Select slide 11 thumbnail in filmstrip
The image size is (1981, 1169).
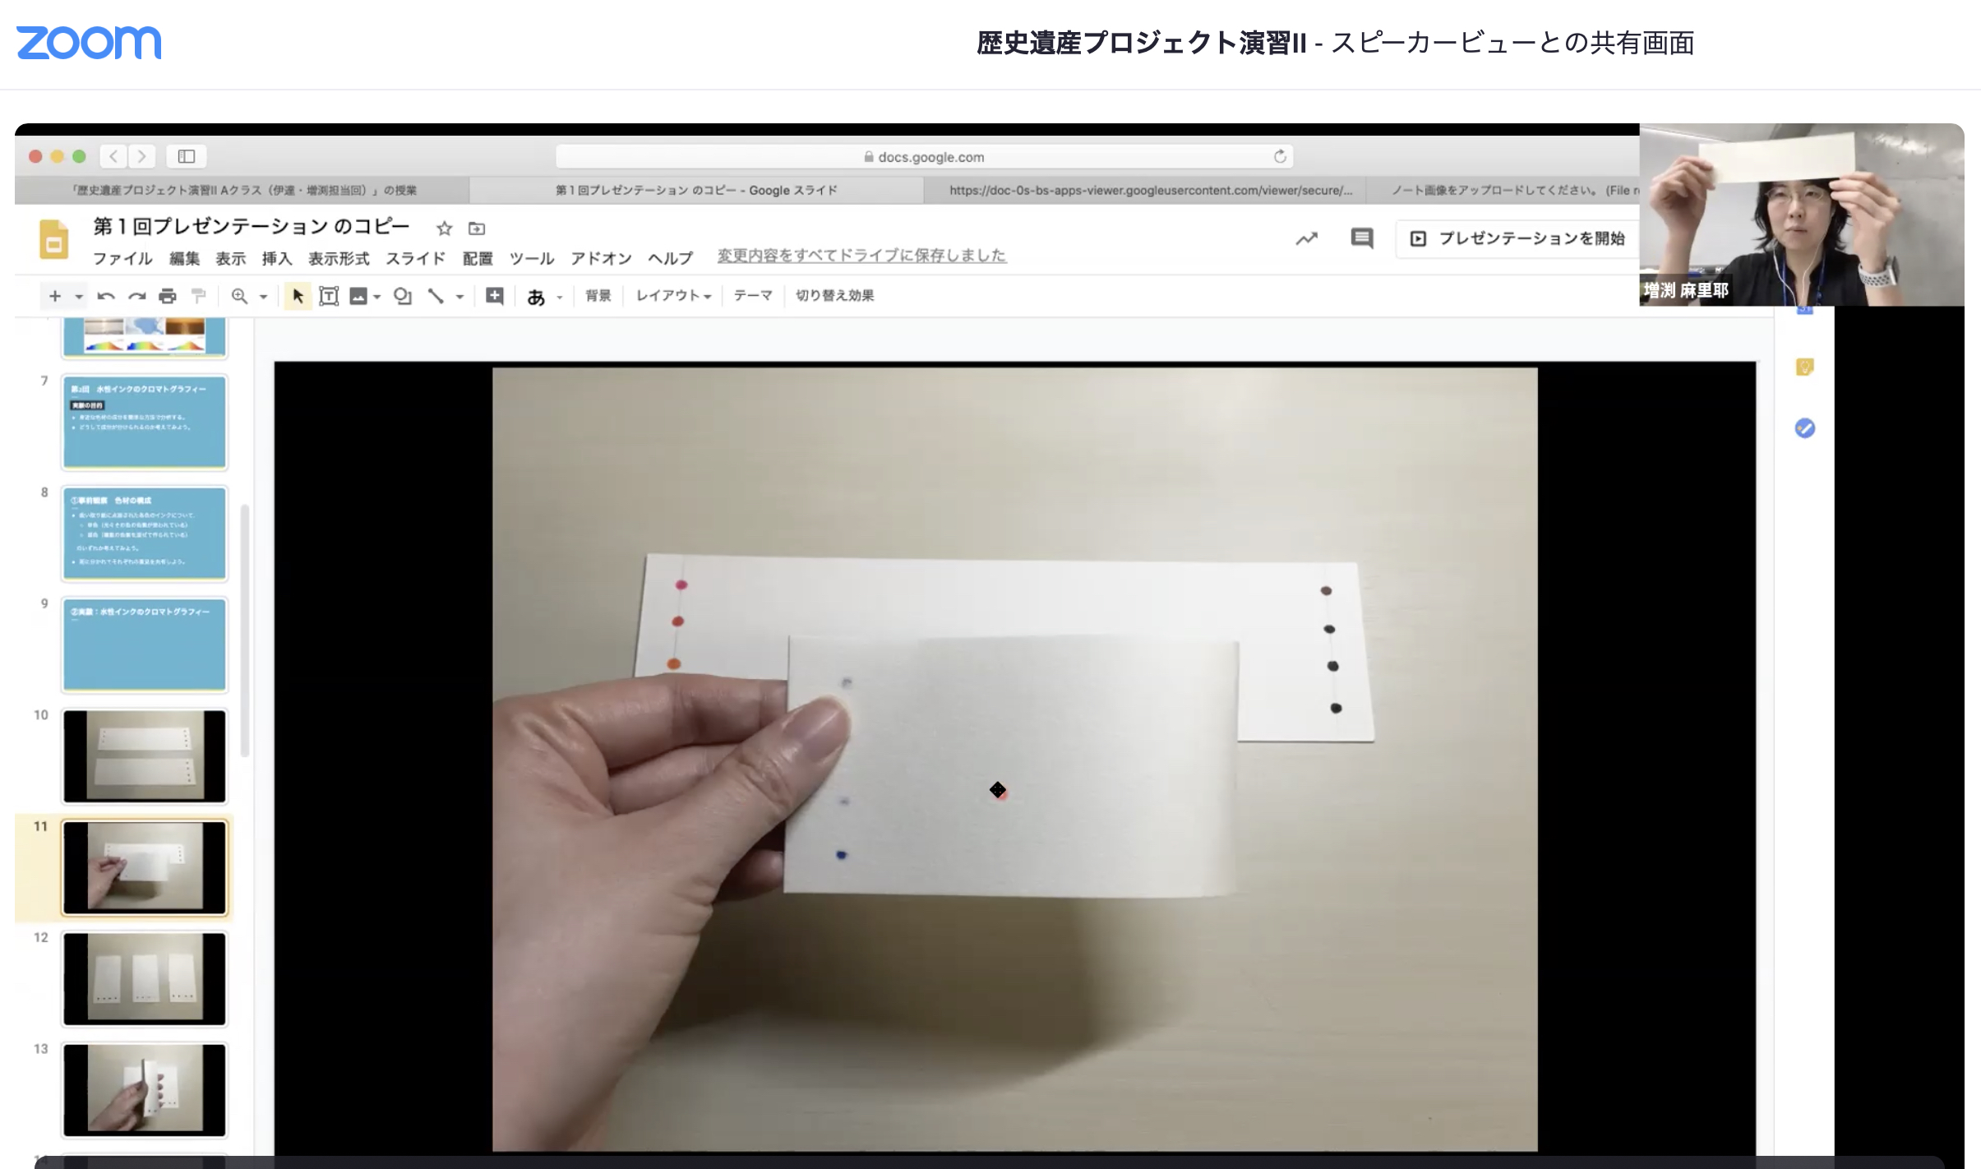click(145, 867)
